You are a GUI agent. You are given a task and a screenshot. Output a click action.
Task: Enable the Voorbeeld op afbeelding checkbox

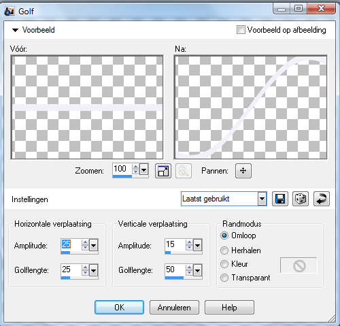click(241, 30)
